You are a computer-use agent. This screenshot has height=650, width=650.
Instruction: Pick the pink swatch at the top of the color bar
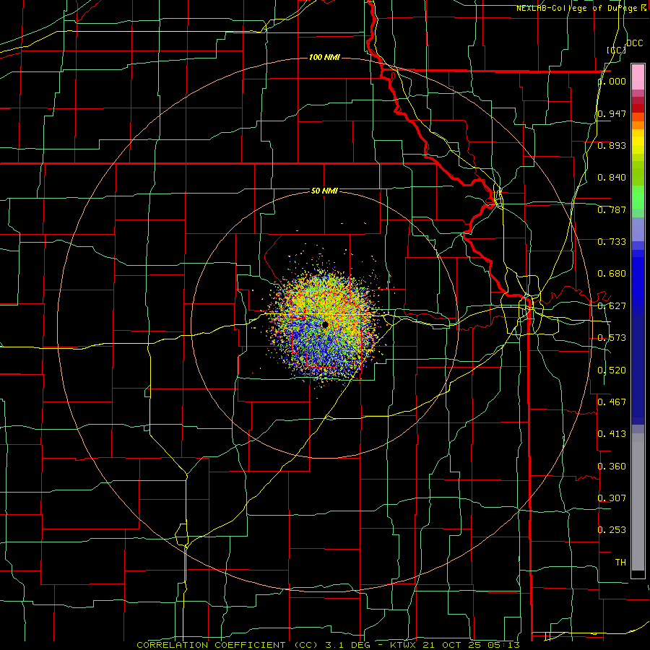coord(638,77)
